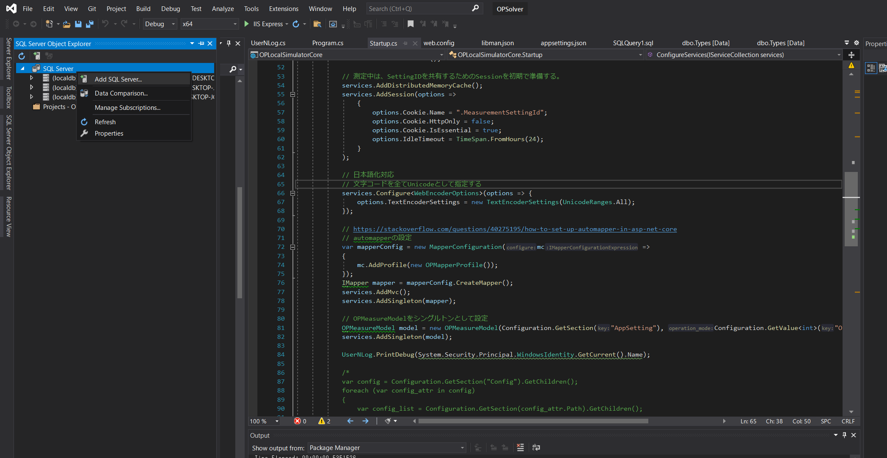Switch to the SQLQuery1.sql tab
This screenshot has width=887, height=458.
tap(633, 43)
